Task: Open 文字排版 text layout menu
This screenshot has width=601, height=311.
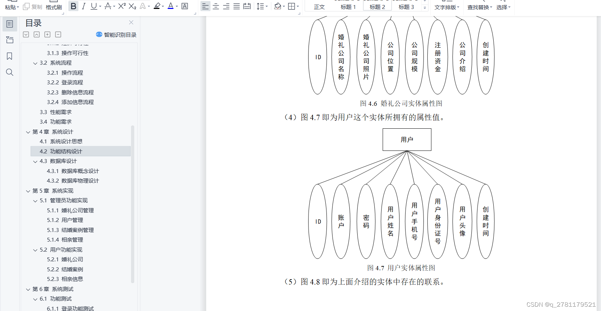Action: point(447,7)
